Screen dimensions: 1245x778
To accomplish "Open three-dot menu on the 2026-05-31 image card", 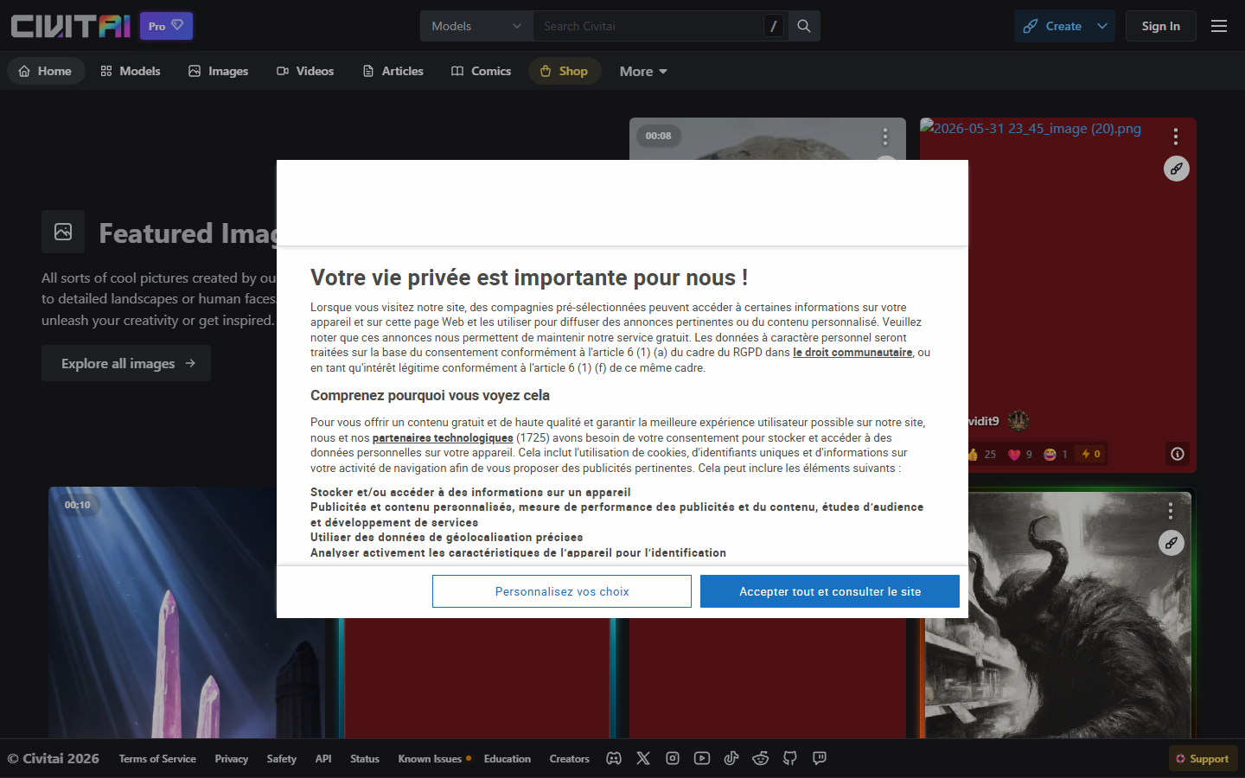I will click(1176, 136).
